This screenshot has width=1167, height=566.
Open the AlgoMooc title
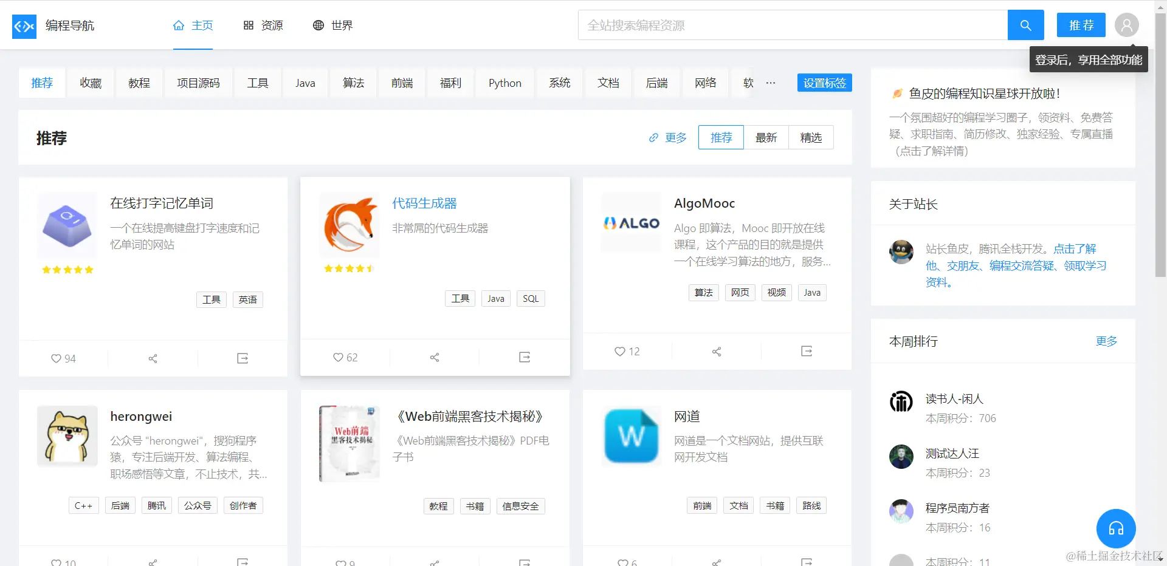tap(704, 203)
